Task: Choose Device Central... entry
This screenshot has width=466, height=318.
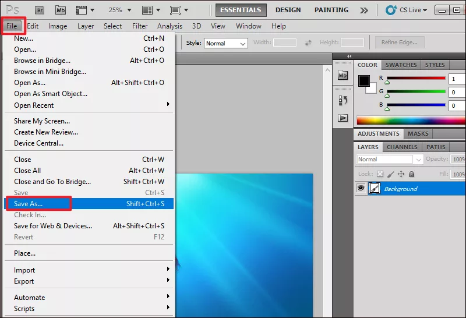Action: coord(89,143)
